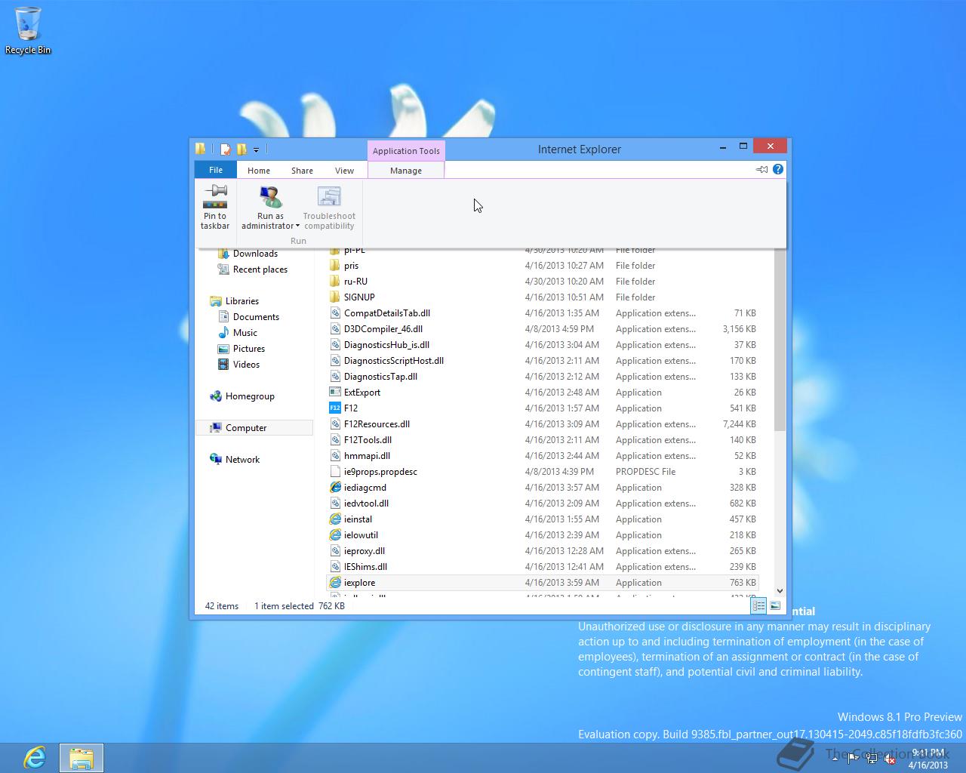Image resolution: width=966 pixels, height=773 pixels.
Task: Click the New folder icon in Quick Access Toolbar
Action: 241,149
